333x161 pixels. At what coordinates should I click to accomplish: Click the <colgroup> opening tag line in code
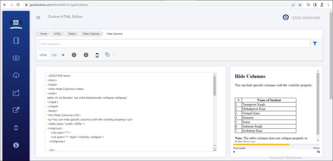coord(55,128)
